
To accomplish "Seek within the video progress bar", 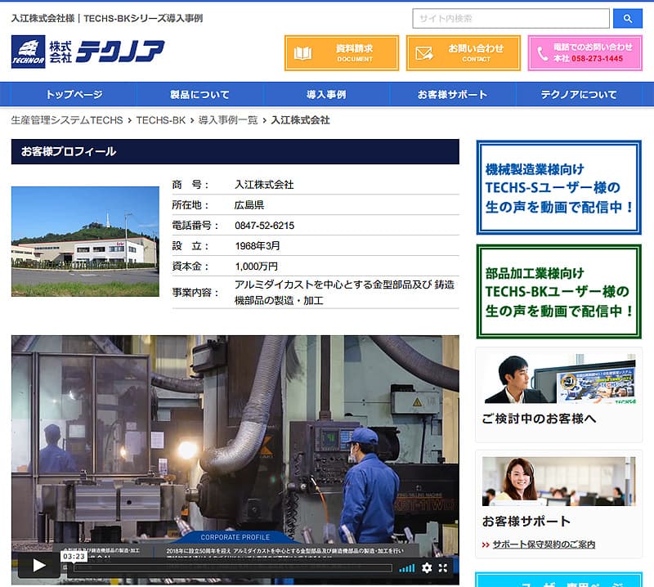I will [233, 568].
